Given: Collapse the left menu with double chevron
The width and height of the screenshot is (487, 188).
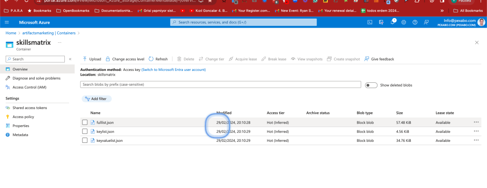Looking at the screenshot, I should [x=70, y=59].
